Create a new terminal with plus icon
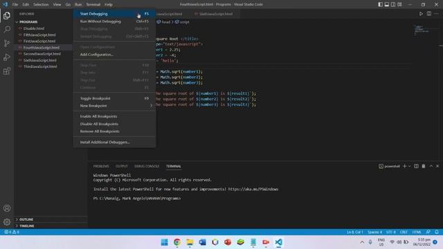The width and height of the screenshot is (443, 249). pyautogui.click(x=404, y=166)
